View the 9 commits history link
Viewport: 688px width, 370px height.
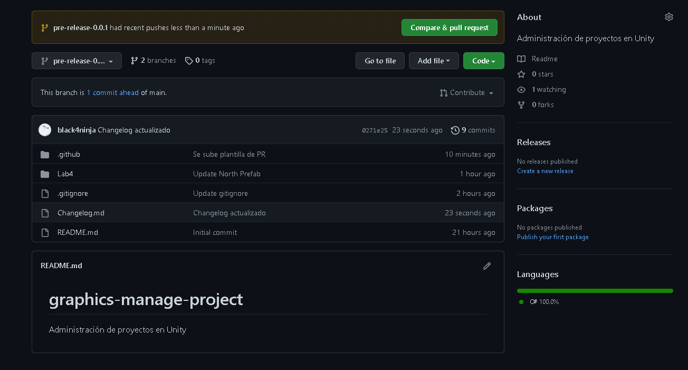tap(473, 130)
